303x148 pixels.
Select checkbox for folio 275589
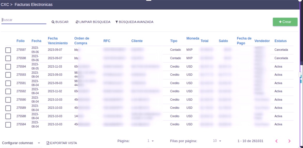click(x=8, y=108)
